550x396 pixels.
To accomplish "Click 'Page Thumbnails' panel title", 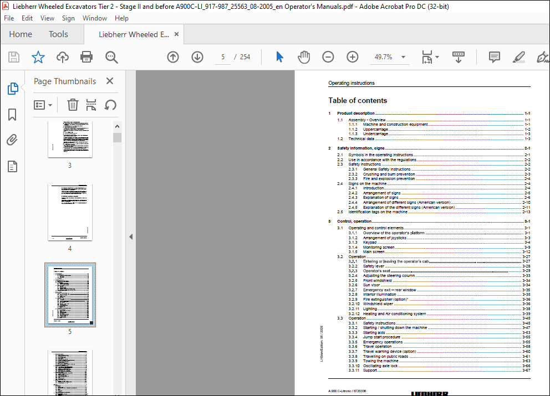I will click(x=65, y=81).
